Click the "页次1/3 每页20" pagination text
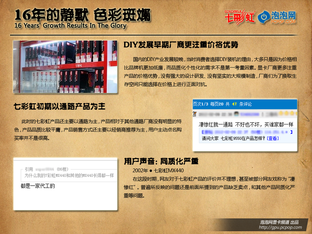 (208, 104)
